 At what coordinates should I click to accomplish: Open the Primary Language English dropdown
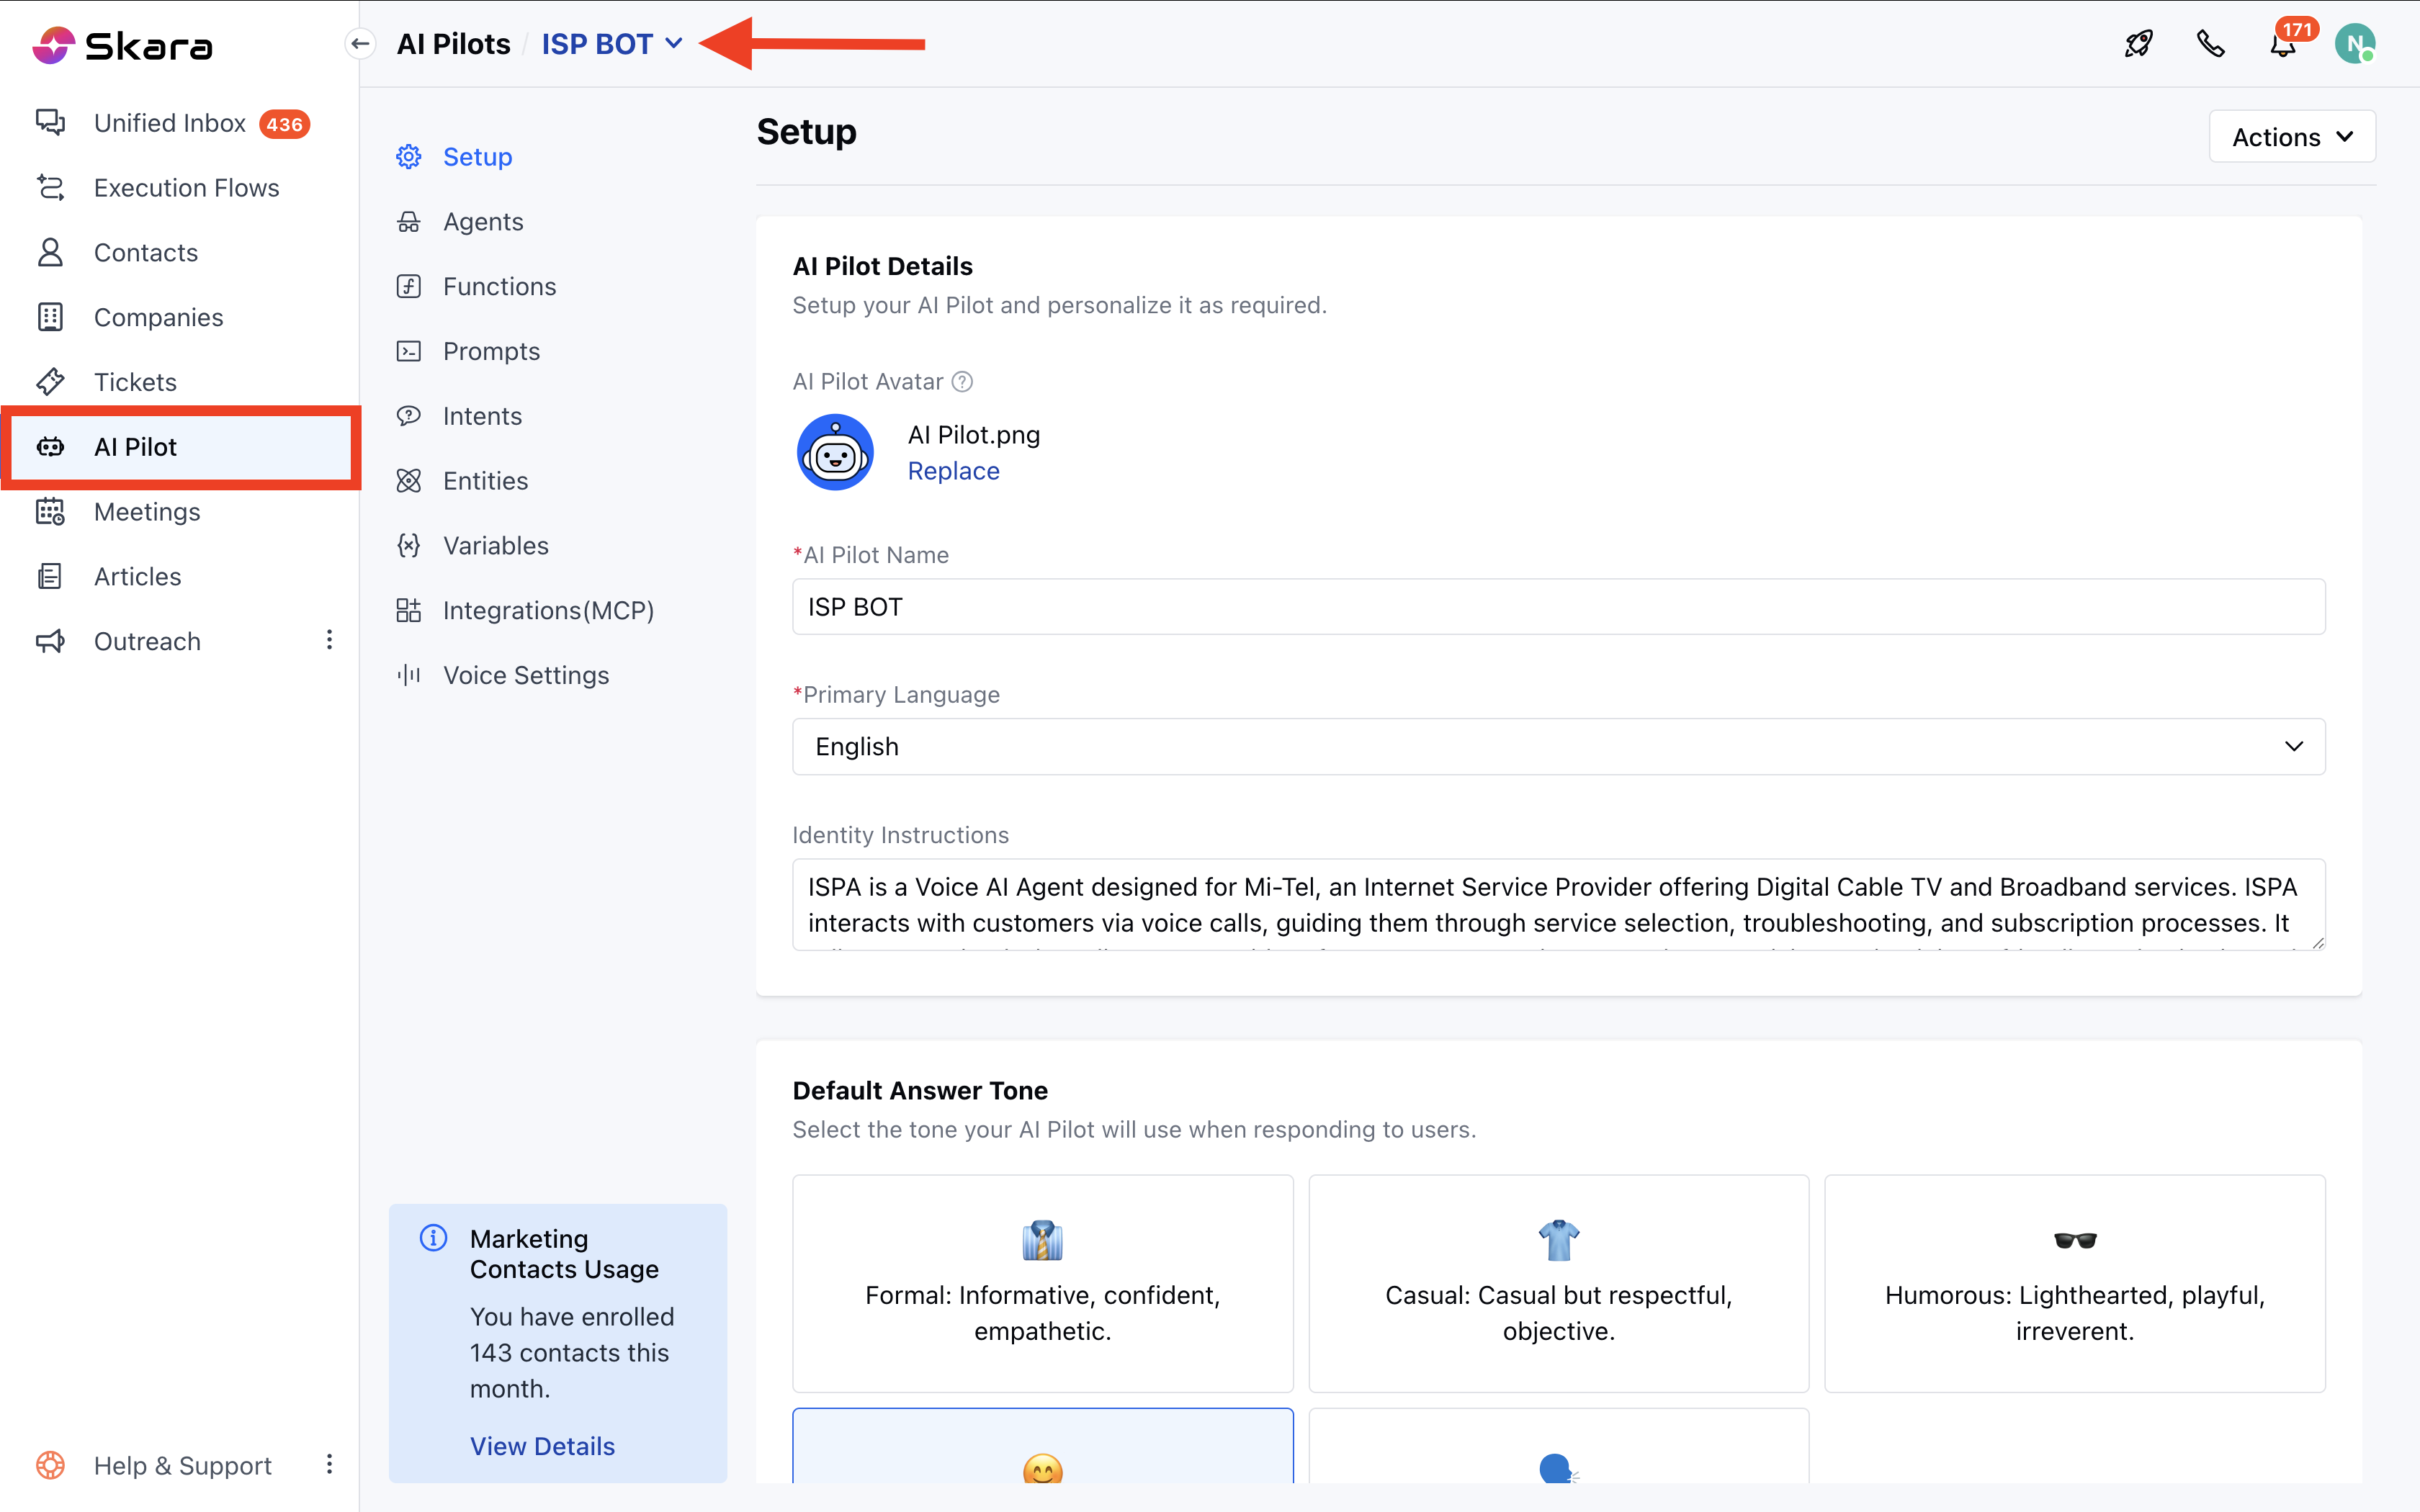pos(1558,747)
